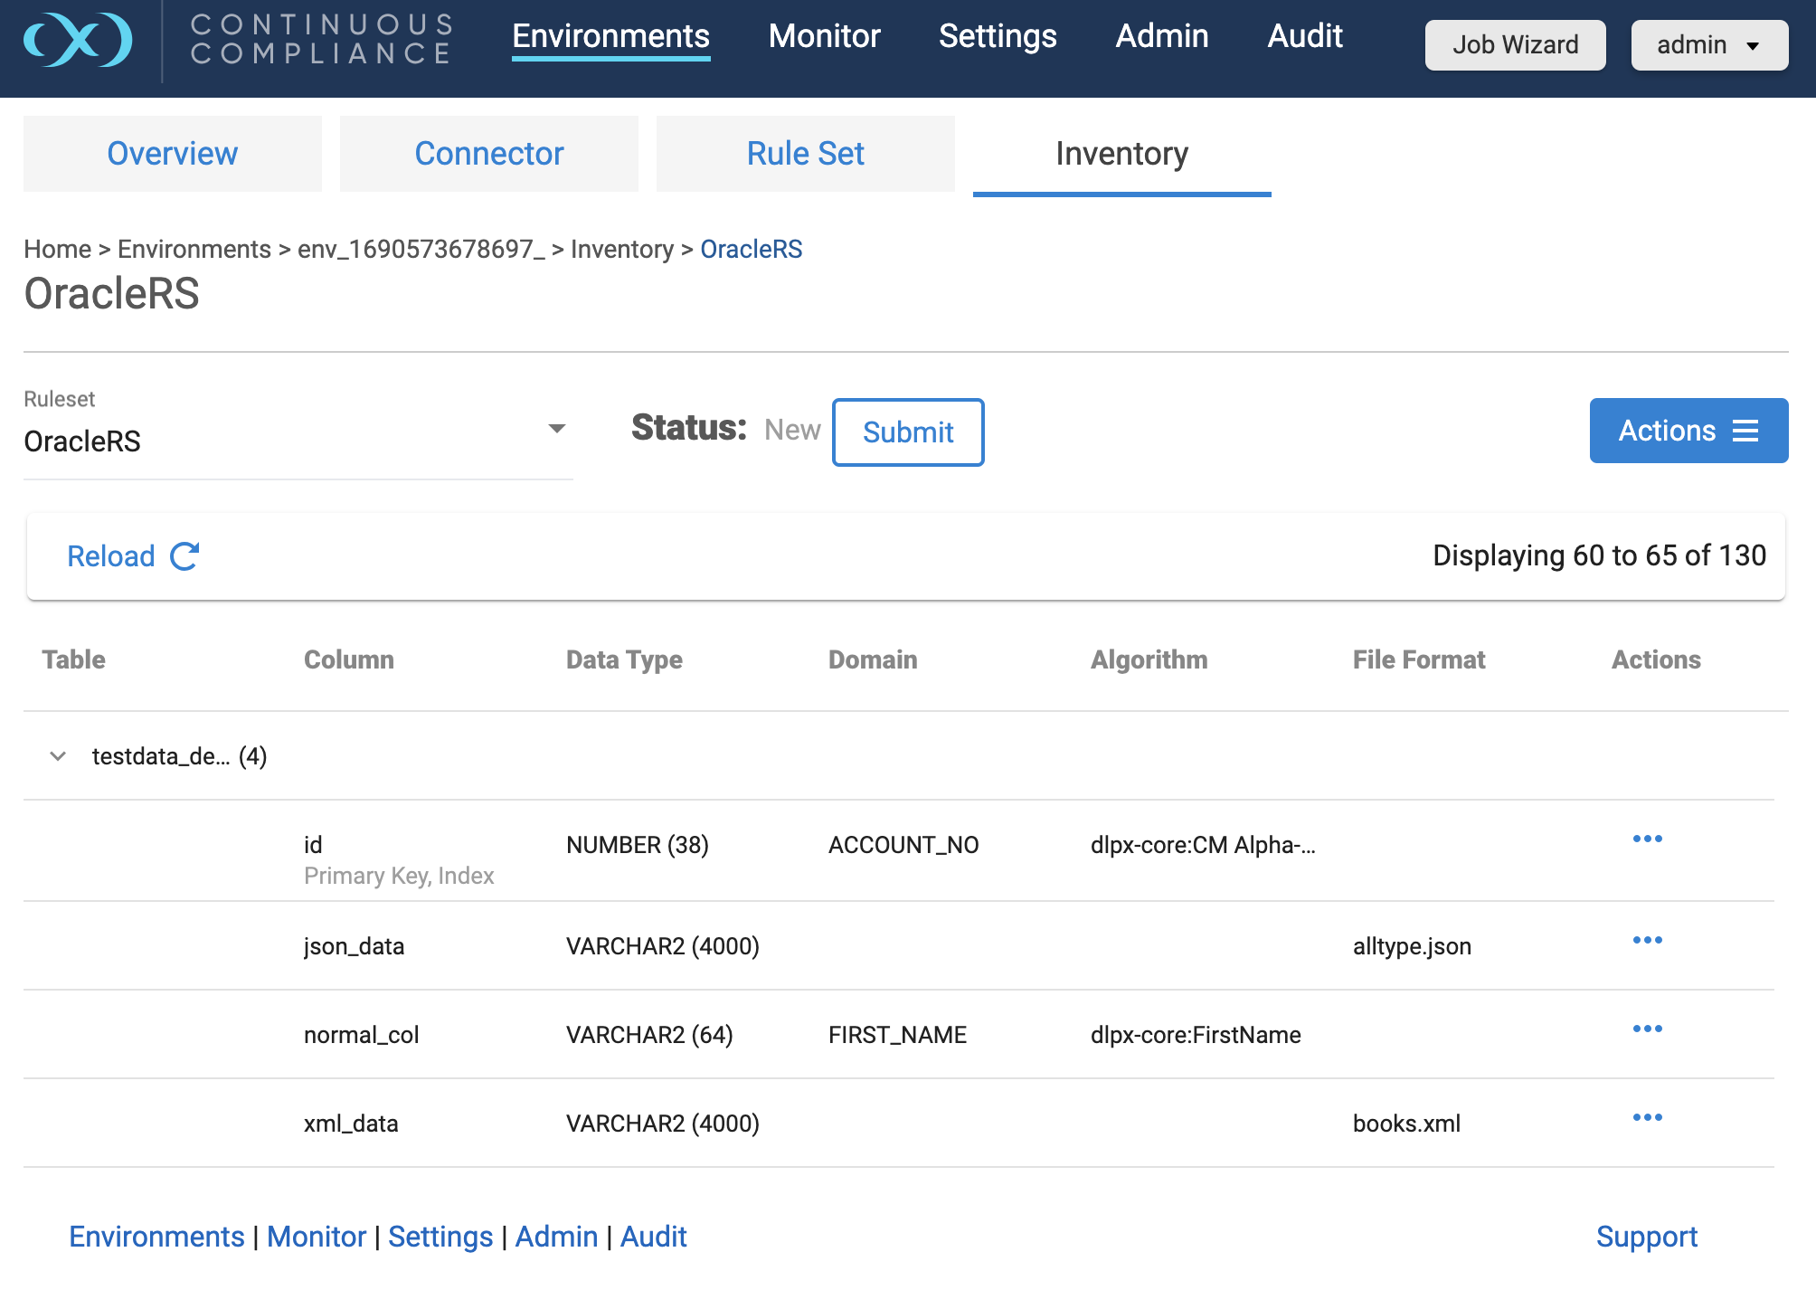The image size is (1816, 1290).
Task: Open ellipsis menu for id column row
Action: [1647, 839]
